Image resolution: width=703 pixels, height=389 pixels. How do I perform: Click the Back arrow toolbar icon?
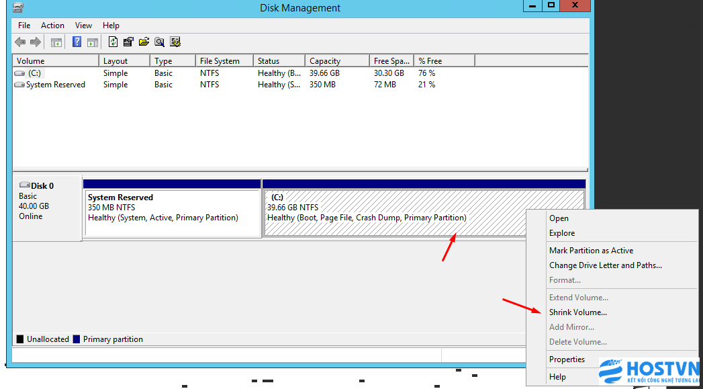pos(20,42)
